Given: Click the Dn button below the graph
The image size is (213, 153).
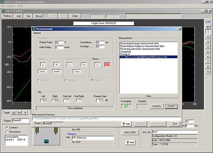Looking at the screenshot, I should 19,113.
